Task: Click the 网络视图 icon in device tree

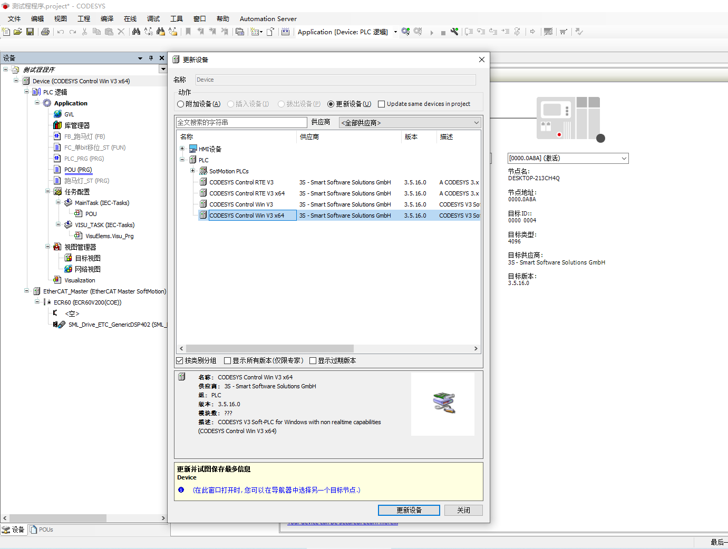Action: click(x=68, y=269)
